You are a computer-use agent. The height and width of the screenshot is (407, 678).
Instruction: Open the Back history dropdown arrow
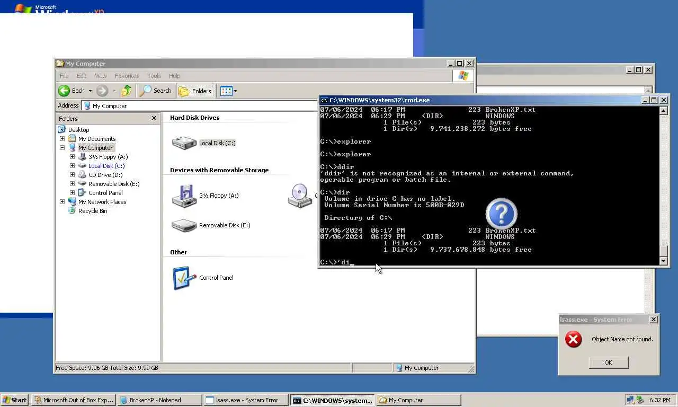coord(90,91)
